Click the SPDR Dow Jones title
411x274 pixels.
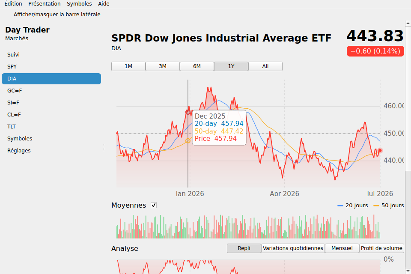pos(221,38)
